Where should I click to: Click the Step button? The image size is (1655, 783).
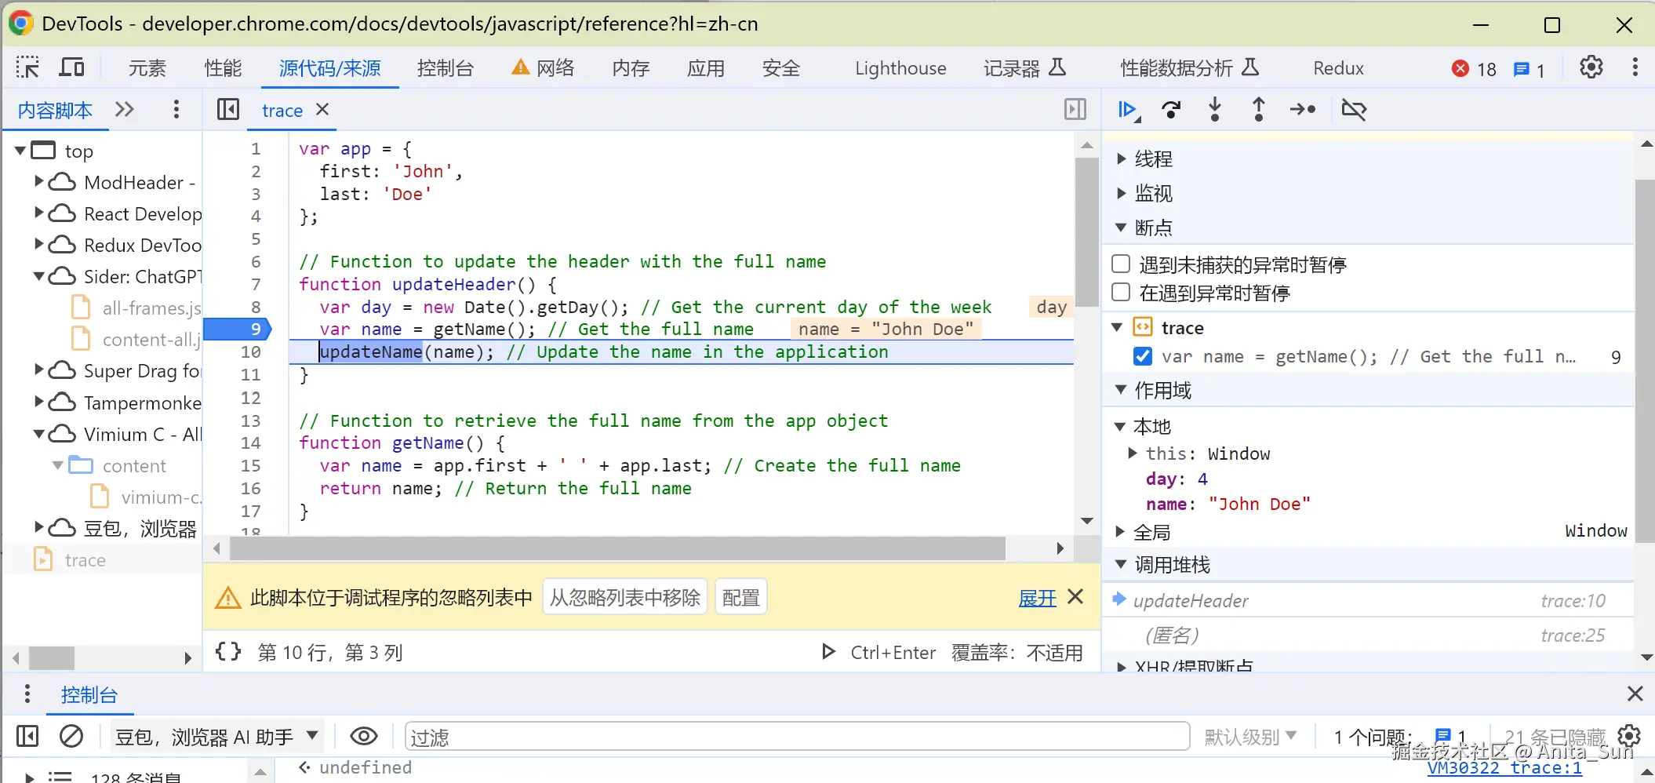point(1303,110)
